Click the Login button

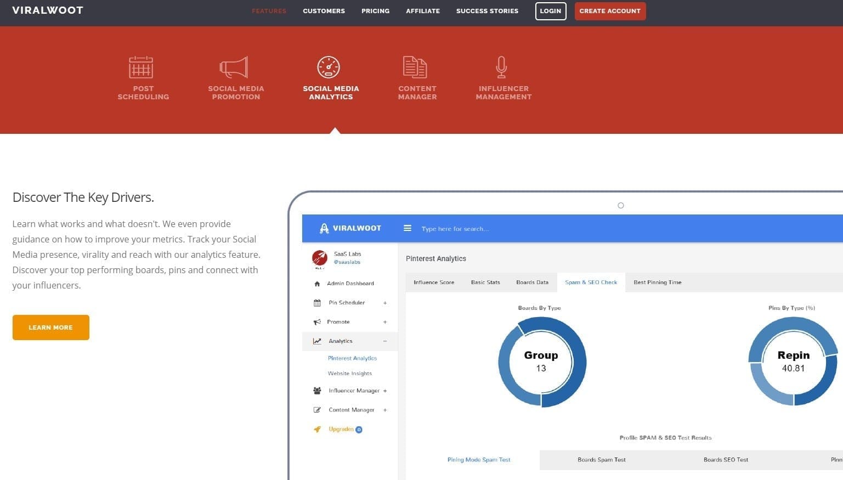[551, 11]
